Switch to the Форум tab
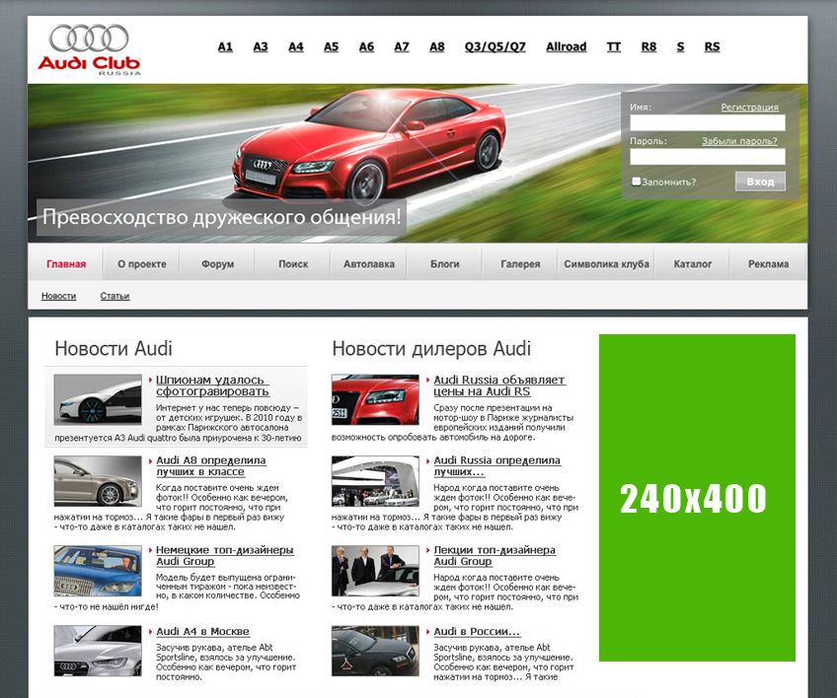837x698 pixels. (217, 264)
